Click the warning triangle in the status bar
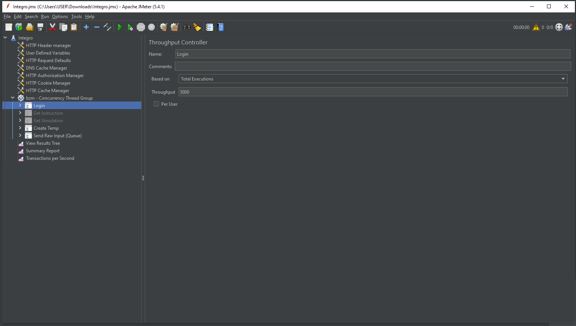The height and width of the screenshot is (326, 576). click(535, 27)
